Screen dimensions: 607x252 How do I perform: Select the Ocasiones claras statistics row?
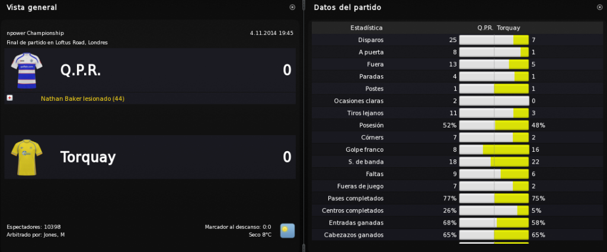pyautogui.click(x=457, y=101)
